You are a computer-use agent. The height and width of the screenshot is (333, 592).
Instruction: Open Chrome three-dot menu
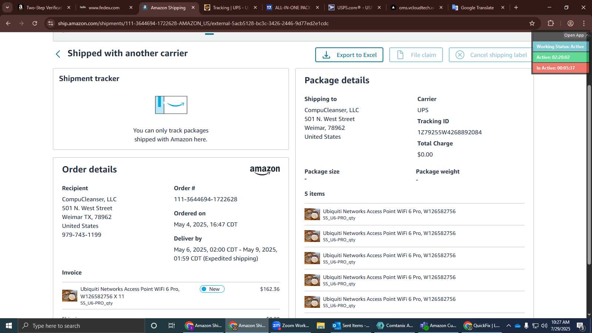coord(584,23)
